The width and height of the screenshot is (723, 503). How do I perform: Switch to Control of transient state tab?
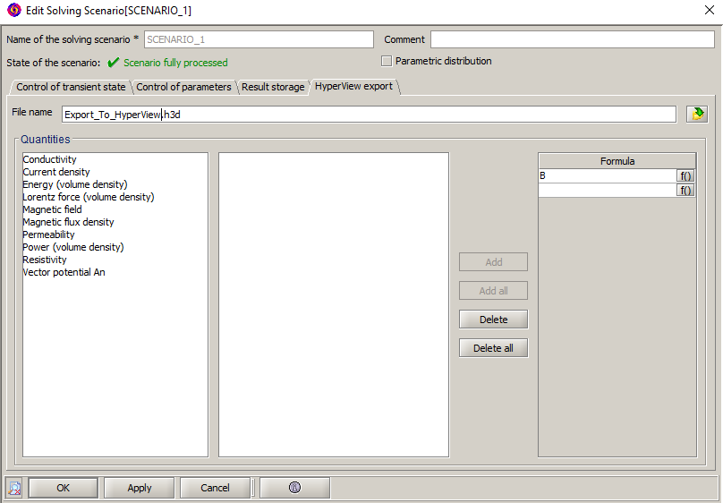coord(71,87)
